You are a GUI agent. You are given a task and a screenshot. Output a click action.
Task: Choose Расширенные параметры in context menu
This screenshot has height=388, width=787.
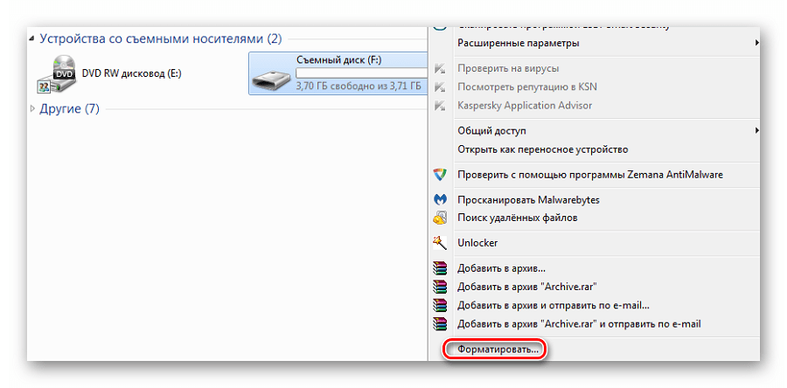[519, 44]
